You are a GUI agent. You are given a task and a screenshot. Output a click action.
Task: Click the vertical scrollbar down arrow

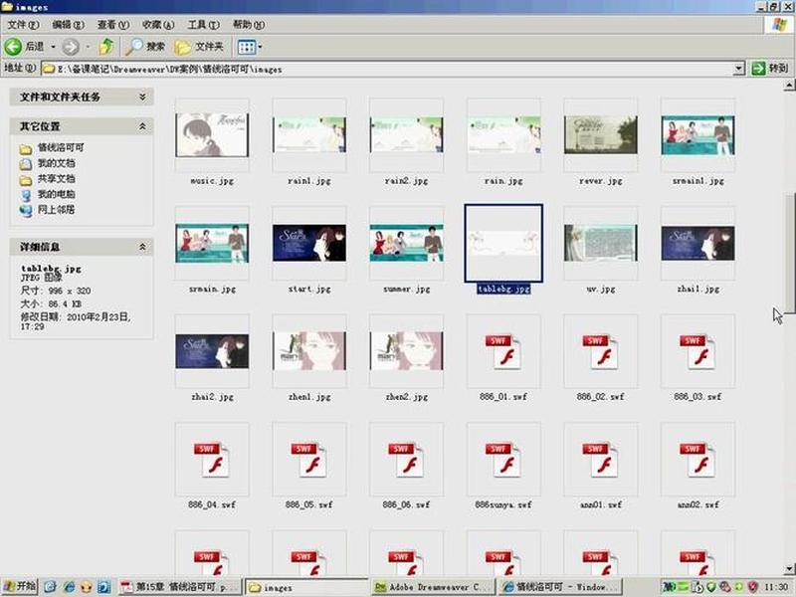click(x=788, y=568)
